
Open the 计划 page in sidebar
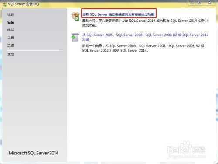pyautogui.click(x=10, y=15)
